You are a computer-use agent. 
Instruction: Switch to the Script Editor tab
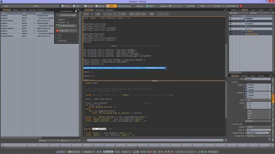coord(89,10)
